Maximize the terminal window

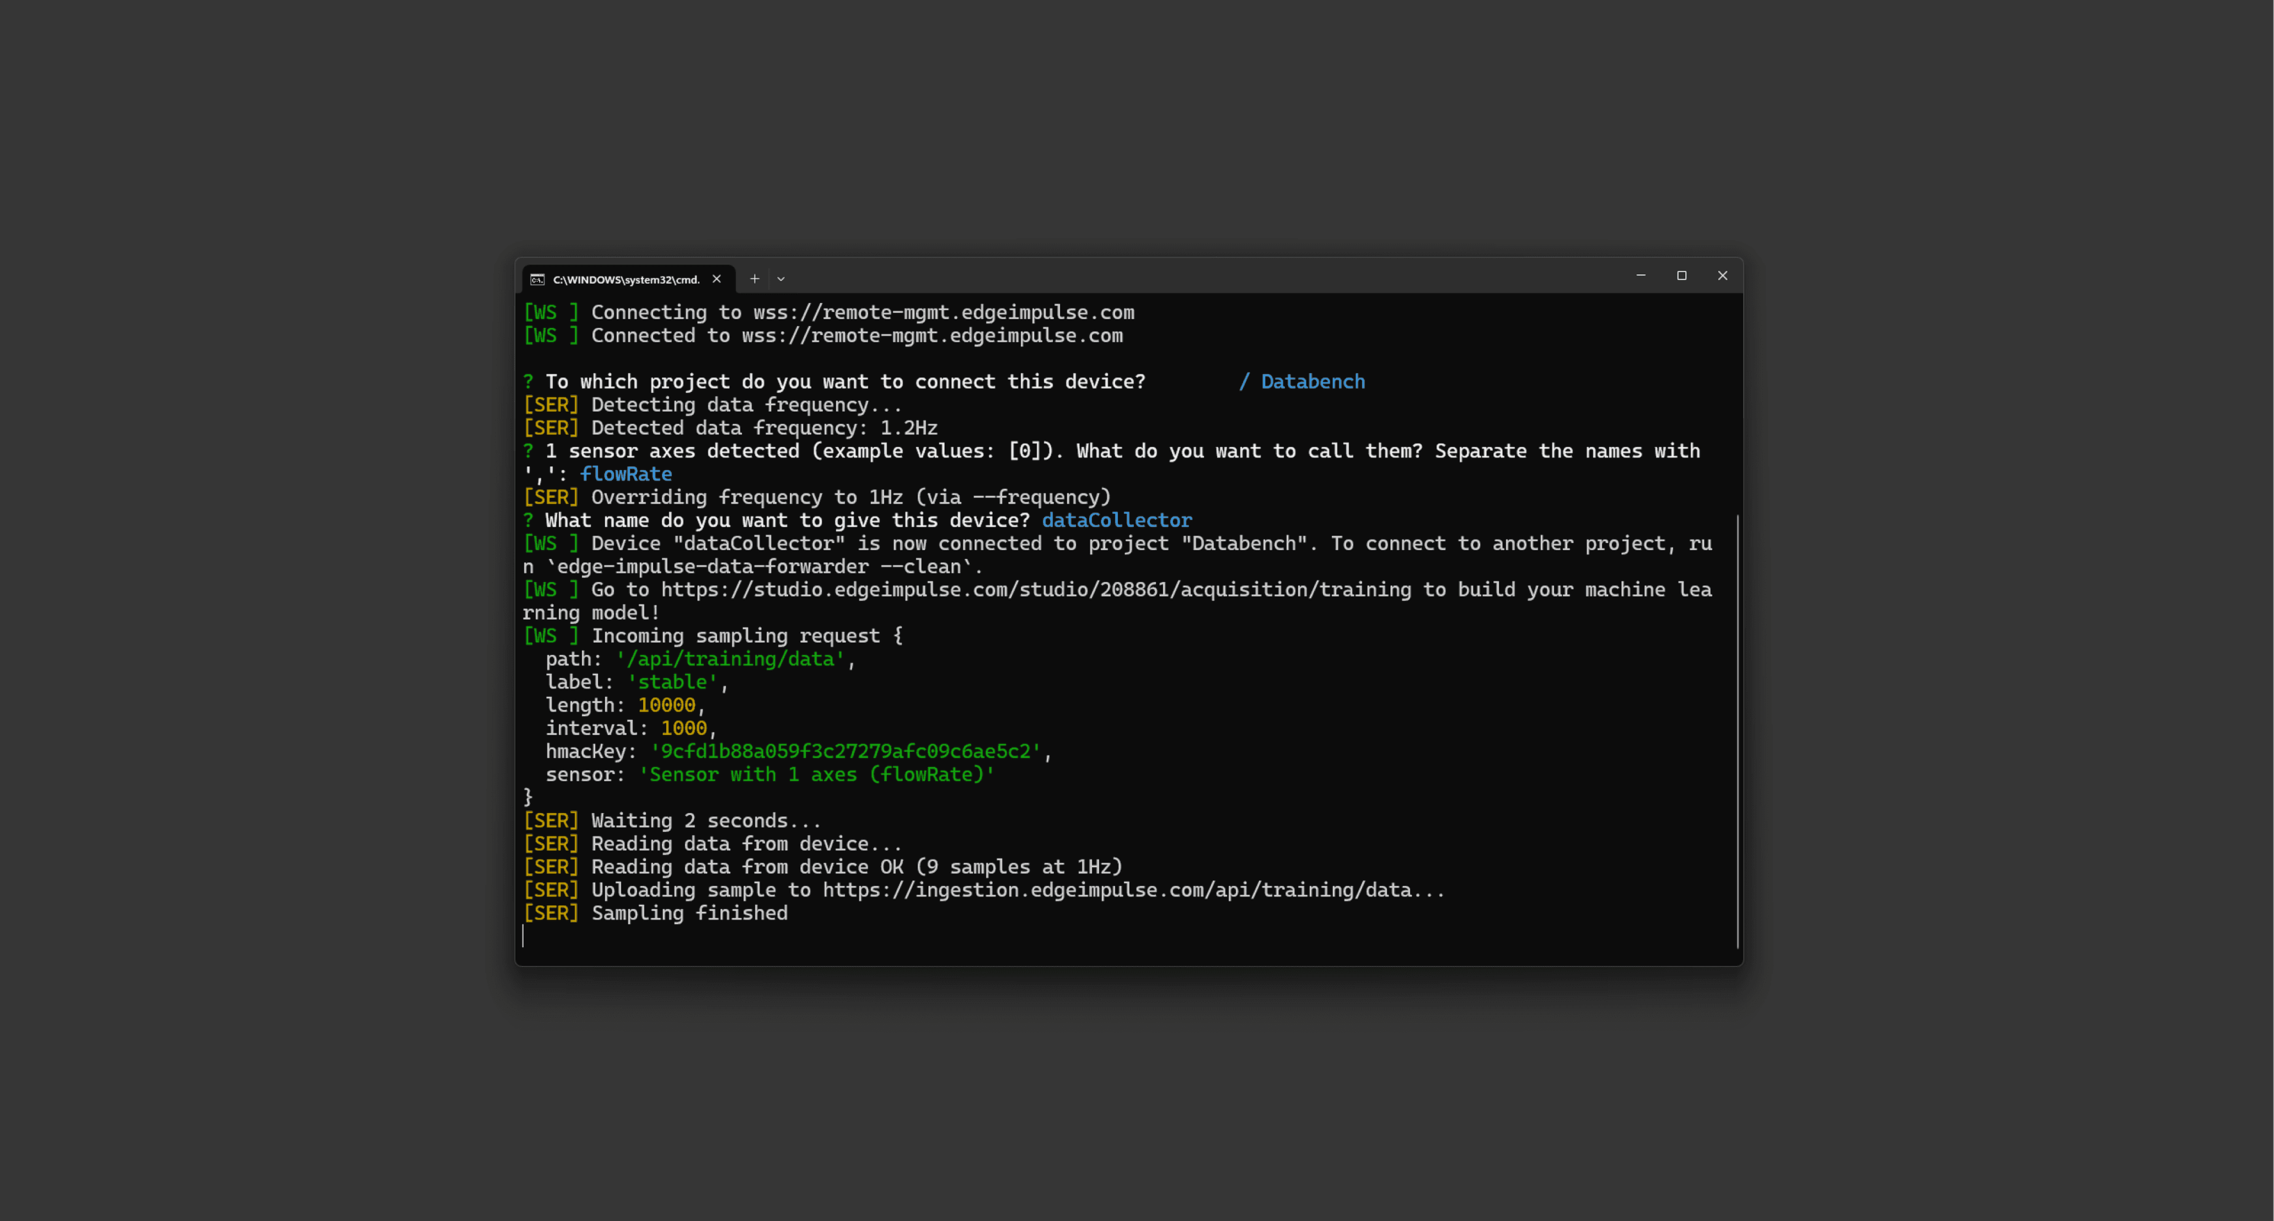click(x=1682, y=275)
